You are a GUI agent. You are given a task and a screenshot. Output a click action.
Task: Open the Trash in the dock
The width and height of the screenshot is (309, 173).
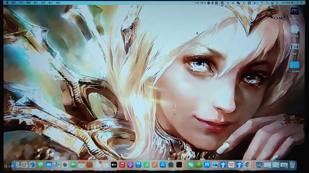(292, 165)
